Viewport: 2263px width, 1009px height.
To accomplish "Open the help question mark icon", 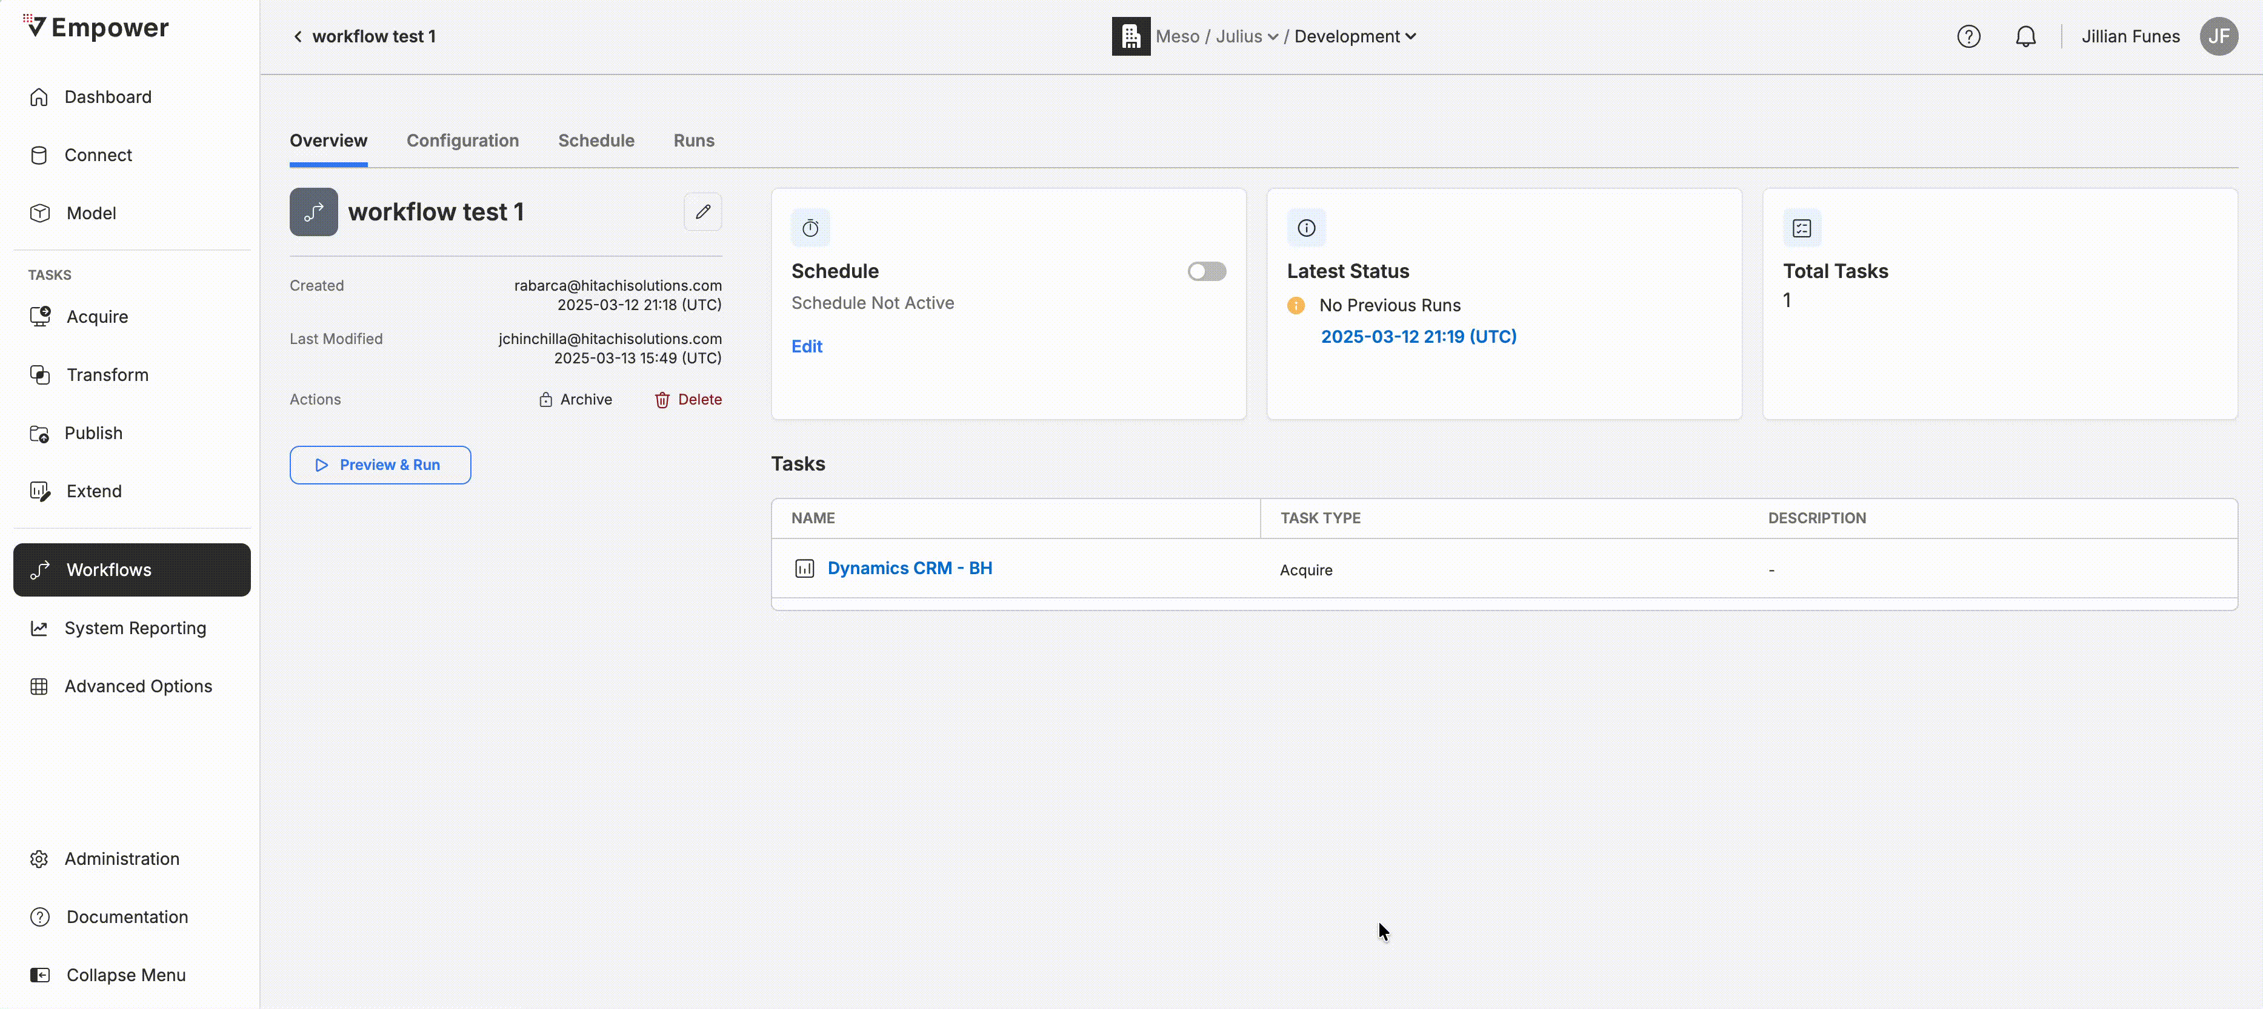I will (1968, 37).
